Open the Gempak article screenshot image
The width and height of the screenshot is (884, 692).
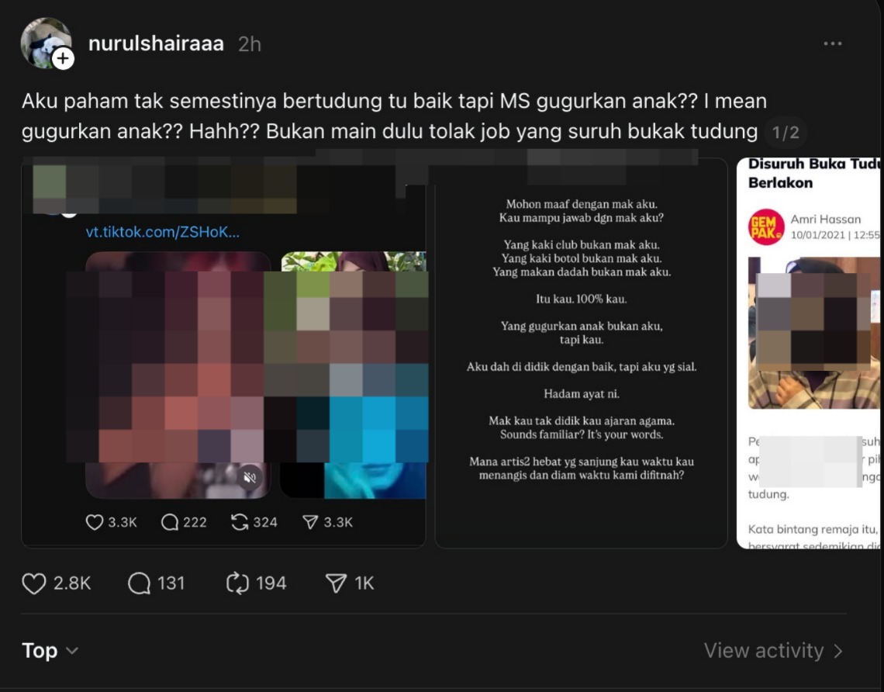tap(810, 353)
